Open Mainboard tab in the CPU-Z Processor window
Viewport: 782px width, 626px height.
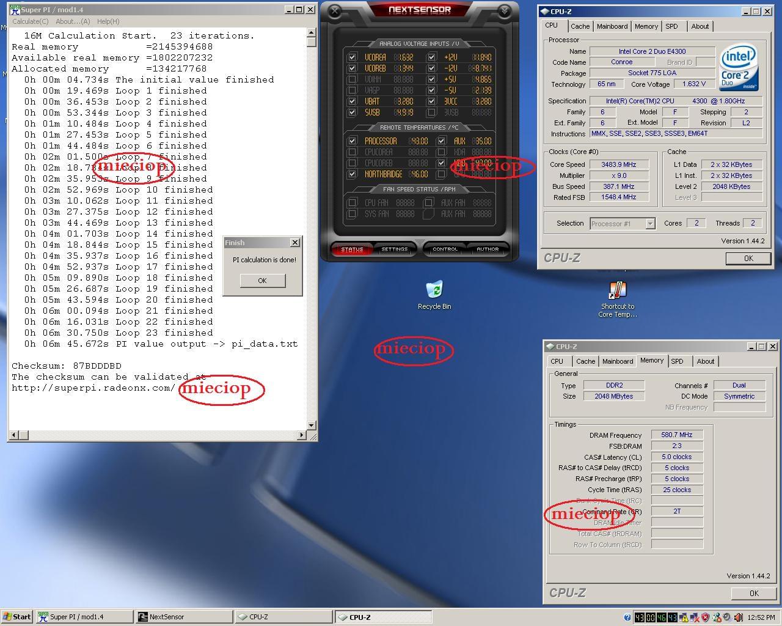tap(612, 26)
